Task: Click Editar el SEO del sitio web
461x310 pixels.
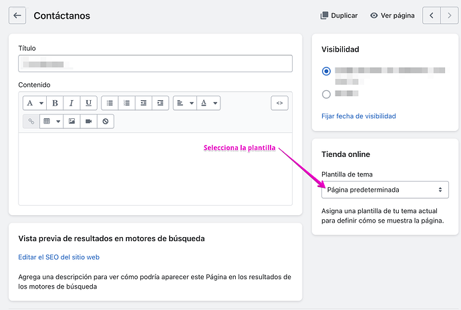Action: click(x=59, y=257)
